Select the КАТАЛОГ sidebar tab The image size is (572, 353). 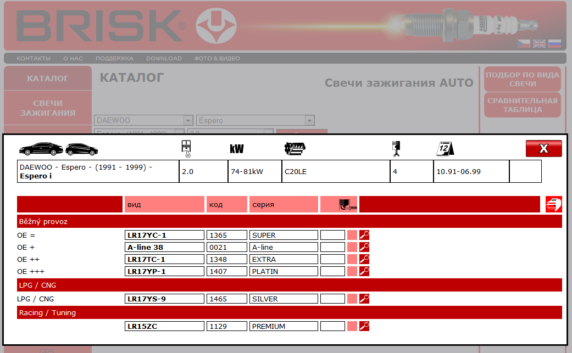coord(48,79)
